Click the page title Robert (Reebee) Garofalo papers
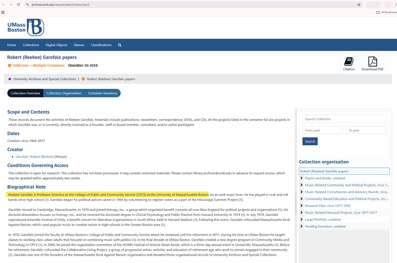 click(x=42, y=57)
